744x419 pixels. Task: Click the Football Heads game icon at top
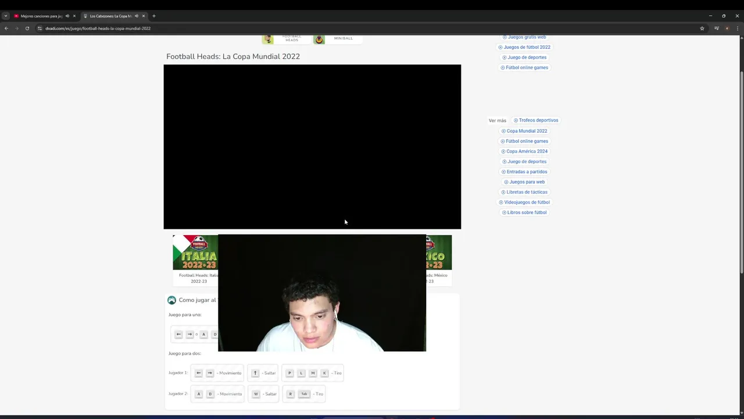268,39
